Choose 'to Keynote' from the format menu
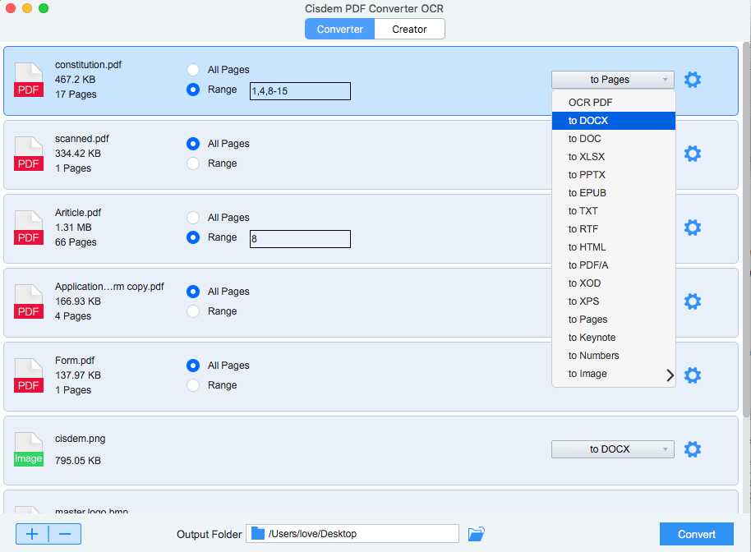Viewport: 751px width, 552px height. click(x=614, y=338)
